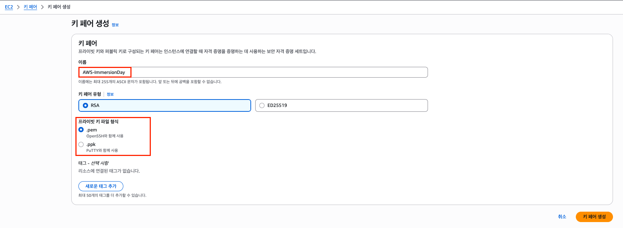This screenshot has height=228, width=623.
Task: Select the ED25519 key pair type radio
Action: (x=262, y=105)
